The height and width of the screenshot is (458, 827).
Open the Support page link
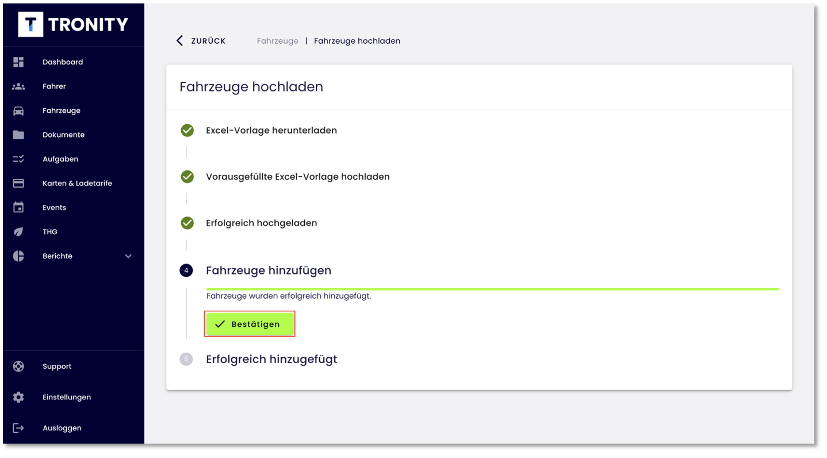click(x=57, y=367)
